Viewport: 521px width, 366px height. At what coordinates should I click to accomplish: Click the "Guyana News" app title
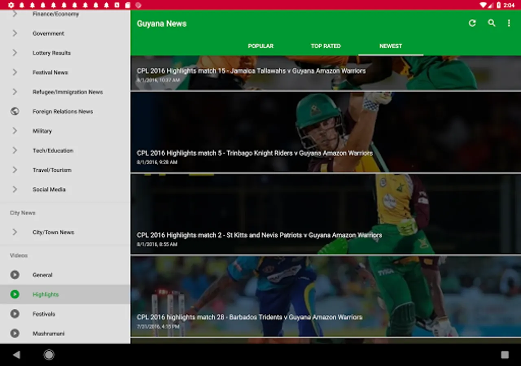click(x=162, y=24)
